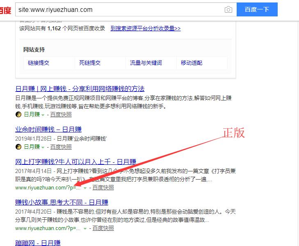Click the snippet text dated 2017年4月14日

(126, 175)
